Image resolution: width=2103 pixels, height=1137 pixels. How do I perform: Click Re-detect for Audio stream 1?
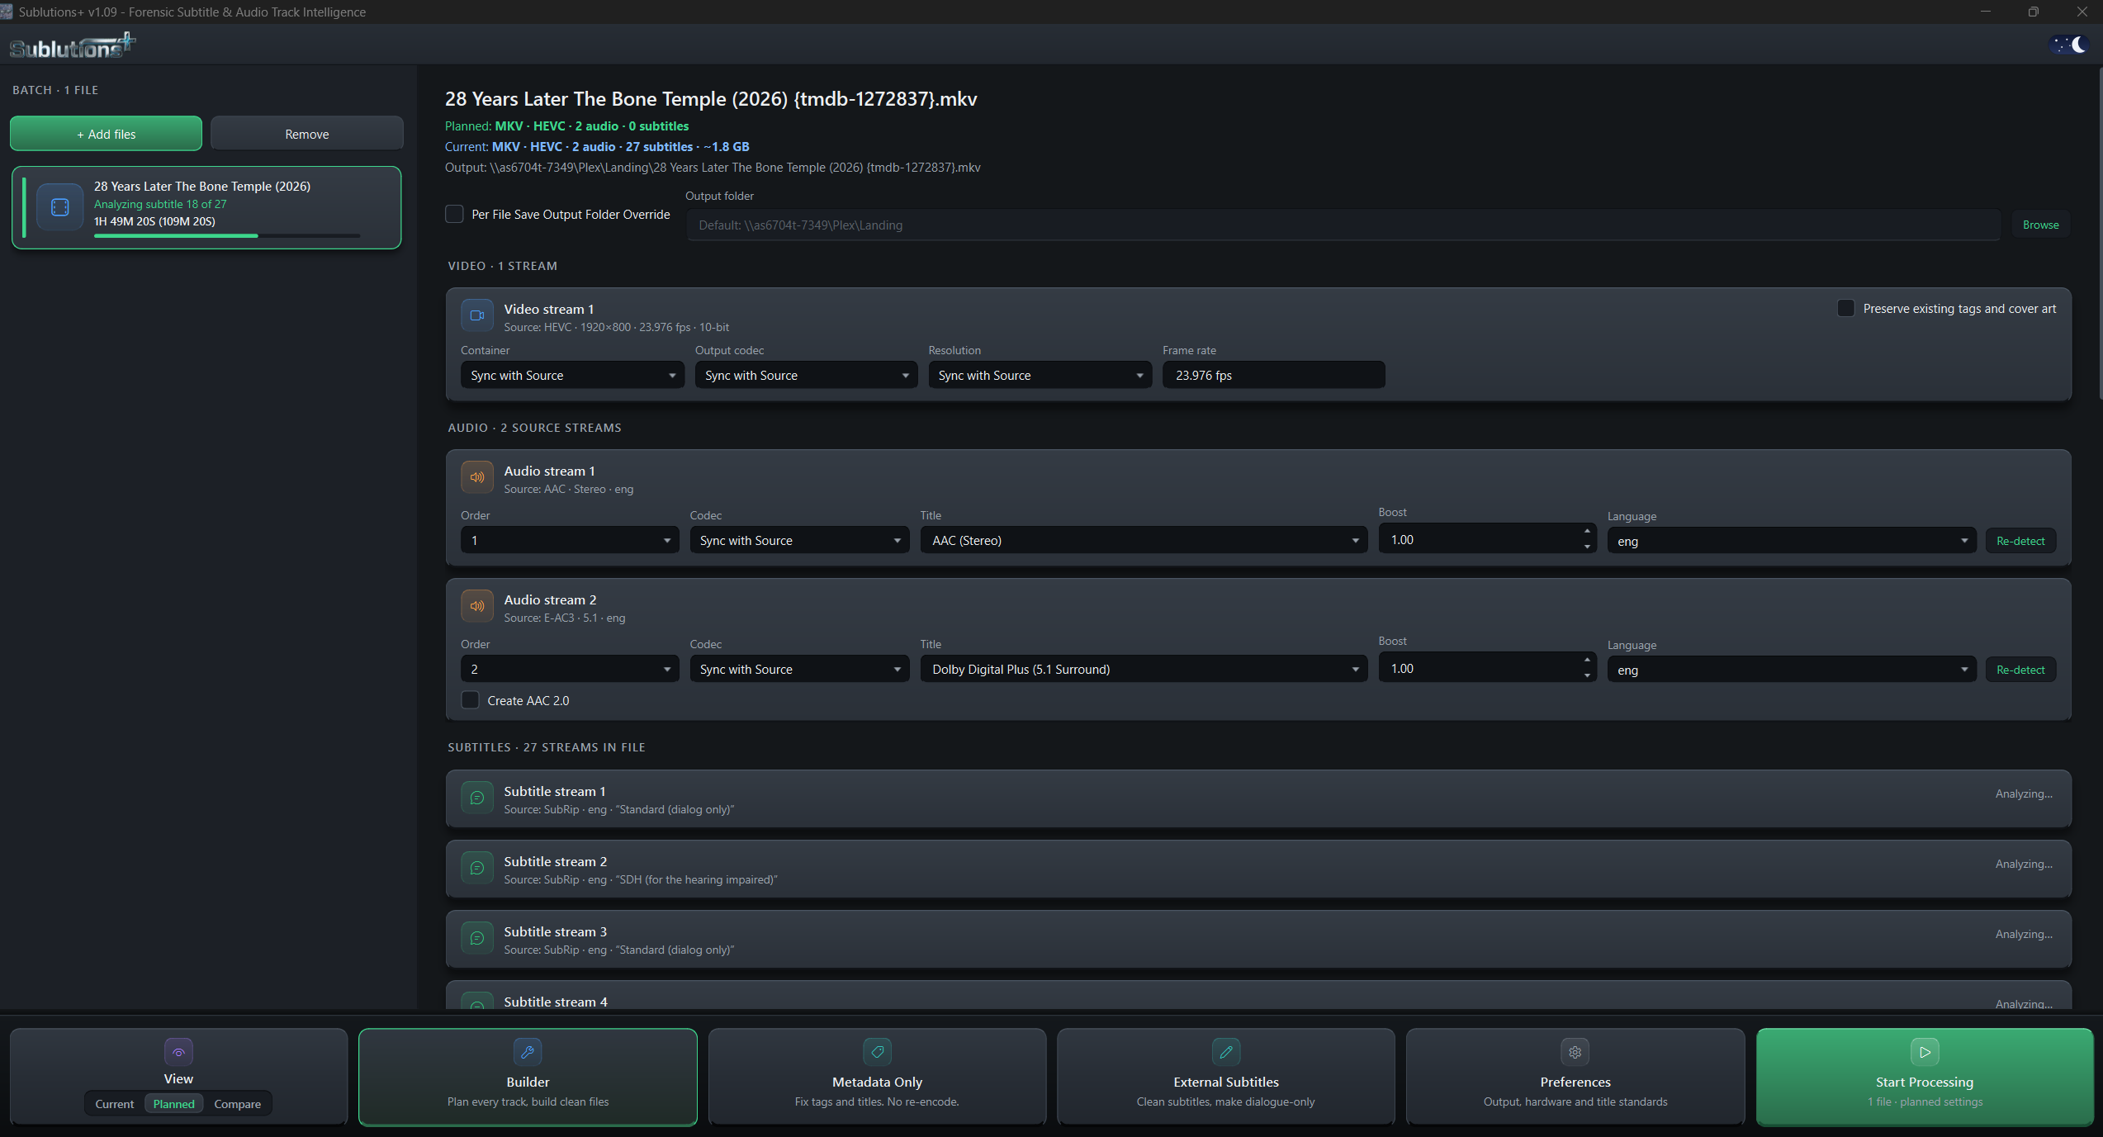point(2020,541)
